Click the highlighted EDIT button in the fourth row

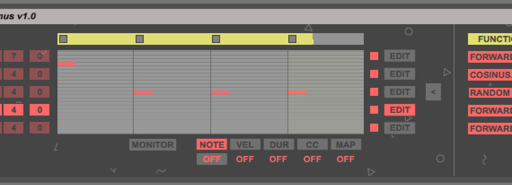coord(399,110)
